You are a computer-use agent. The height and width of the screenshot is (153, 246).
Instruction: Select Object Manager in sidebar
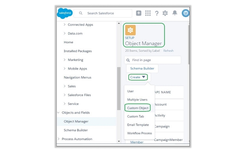[x=87, y=121]
